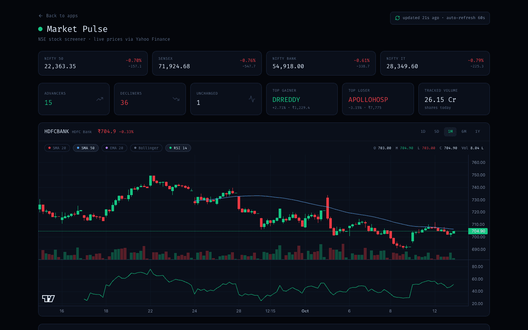The height and width of the screenshot is (330, 528).
Task: Click the unchanged activity pulse icon
Action: click(x=252, y=99)
